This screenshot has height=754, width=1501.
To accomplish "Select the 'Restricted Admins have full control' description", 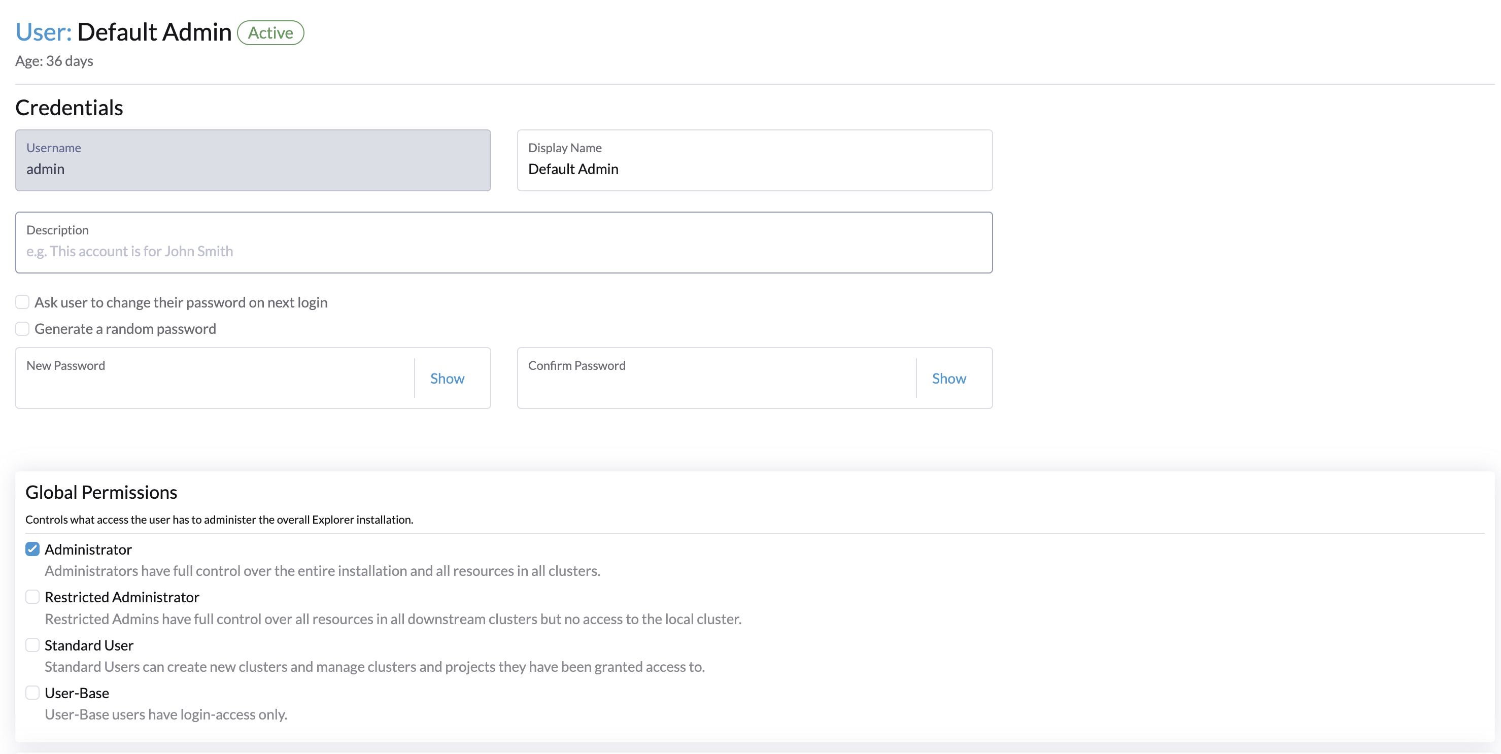I will [393, 619].
